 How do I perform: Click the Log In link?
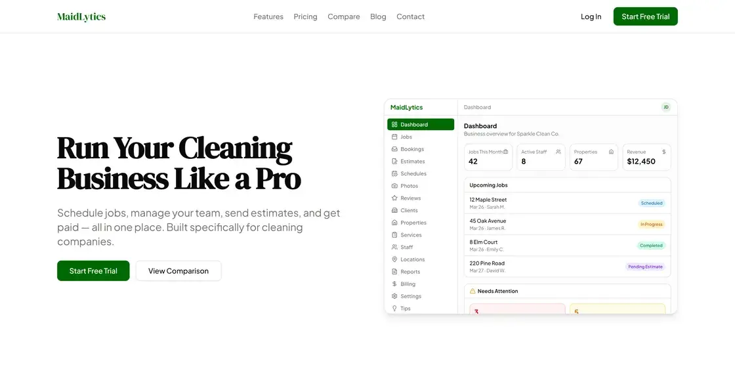tap(591, 16)
